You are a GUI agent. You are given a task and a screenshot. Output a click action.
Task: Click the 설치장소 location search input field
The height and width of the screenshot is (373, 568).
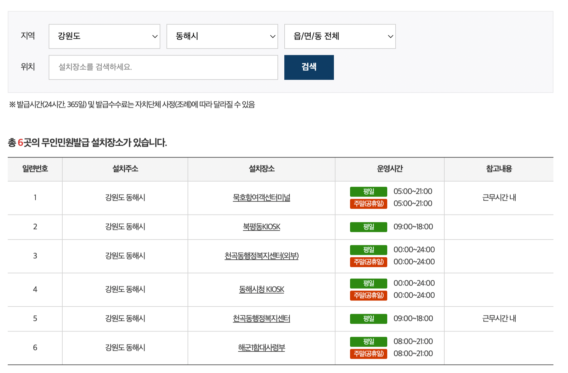click(163, 67)
